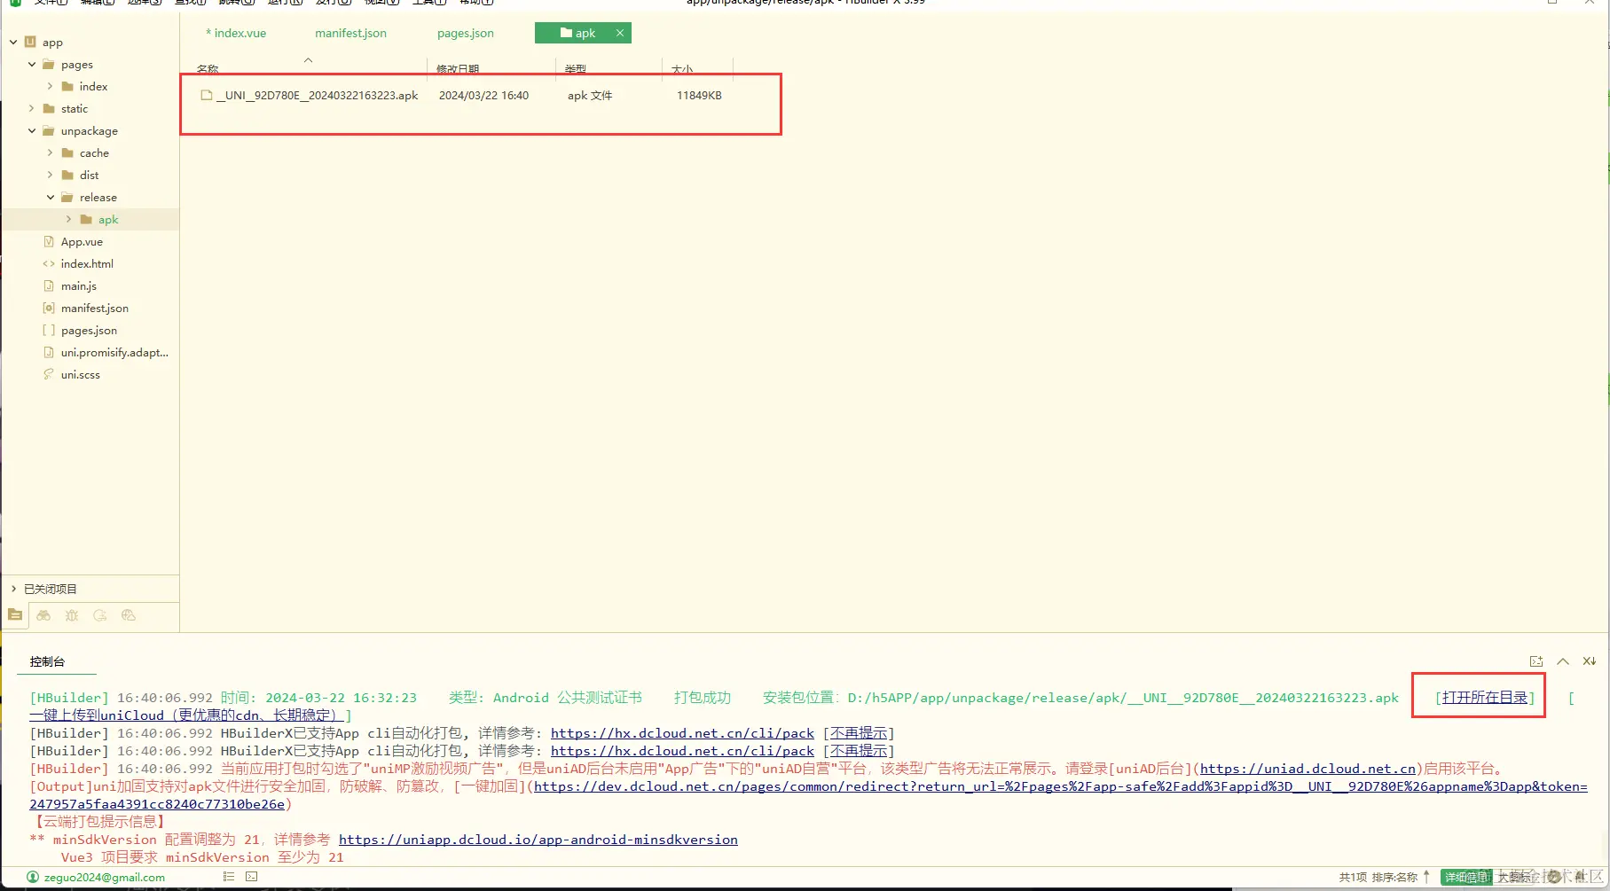Click the 排序:名称 status text
This screenshot has width=1610, height=891.
pyautogui.click(x=1394, y=877)
